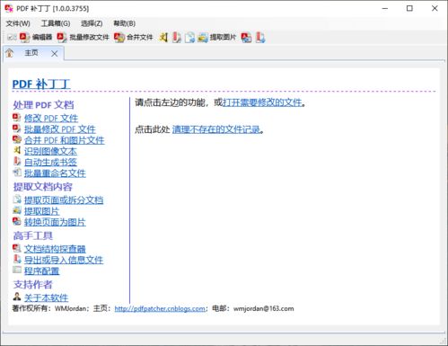Open the 帮助(B) menu
This screenshot has width=448, height=346.
click(x=124, y=23)
